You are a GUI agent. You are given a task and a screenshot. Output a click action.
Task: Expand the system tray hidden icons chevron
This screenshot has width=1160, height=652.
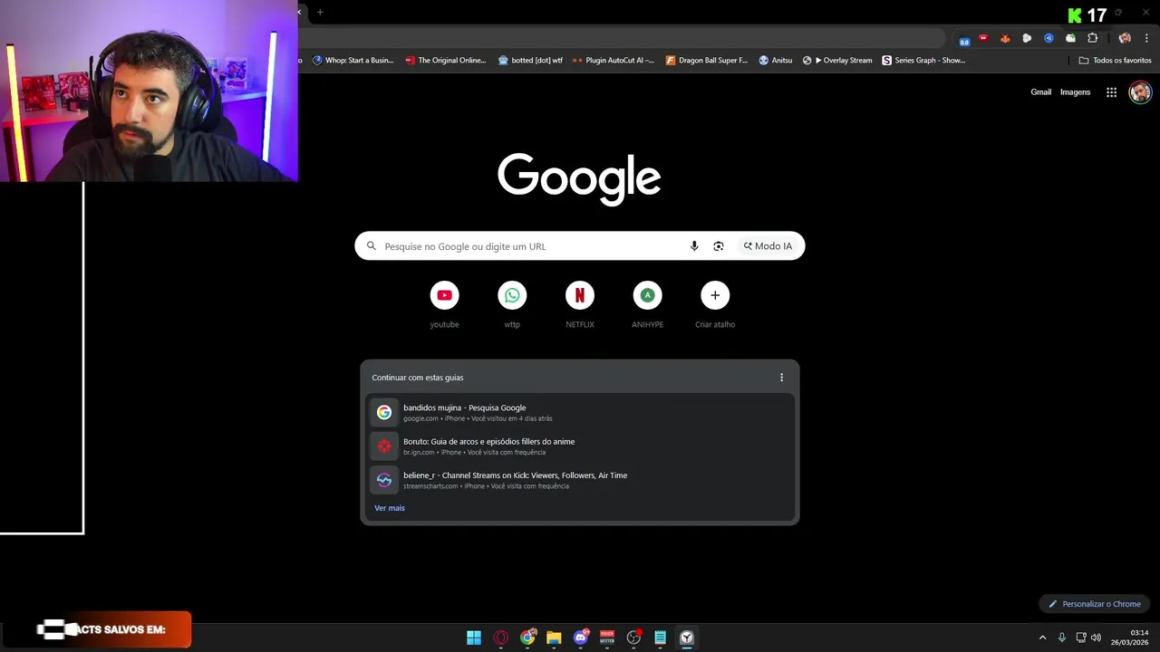(1042, 638)
